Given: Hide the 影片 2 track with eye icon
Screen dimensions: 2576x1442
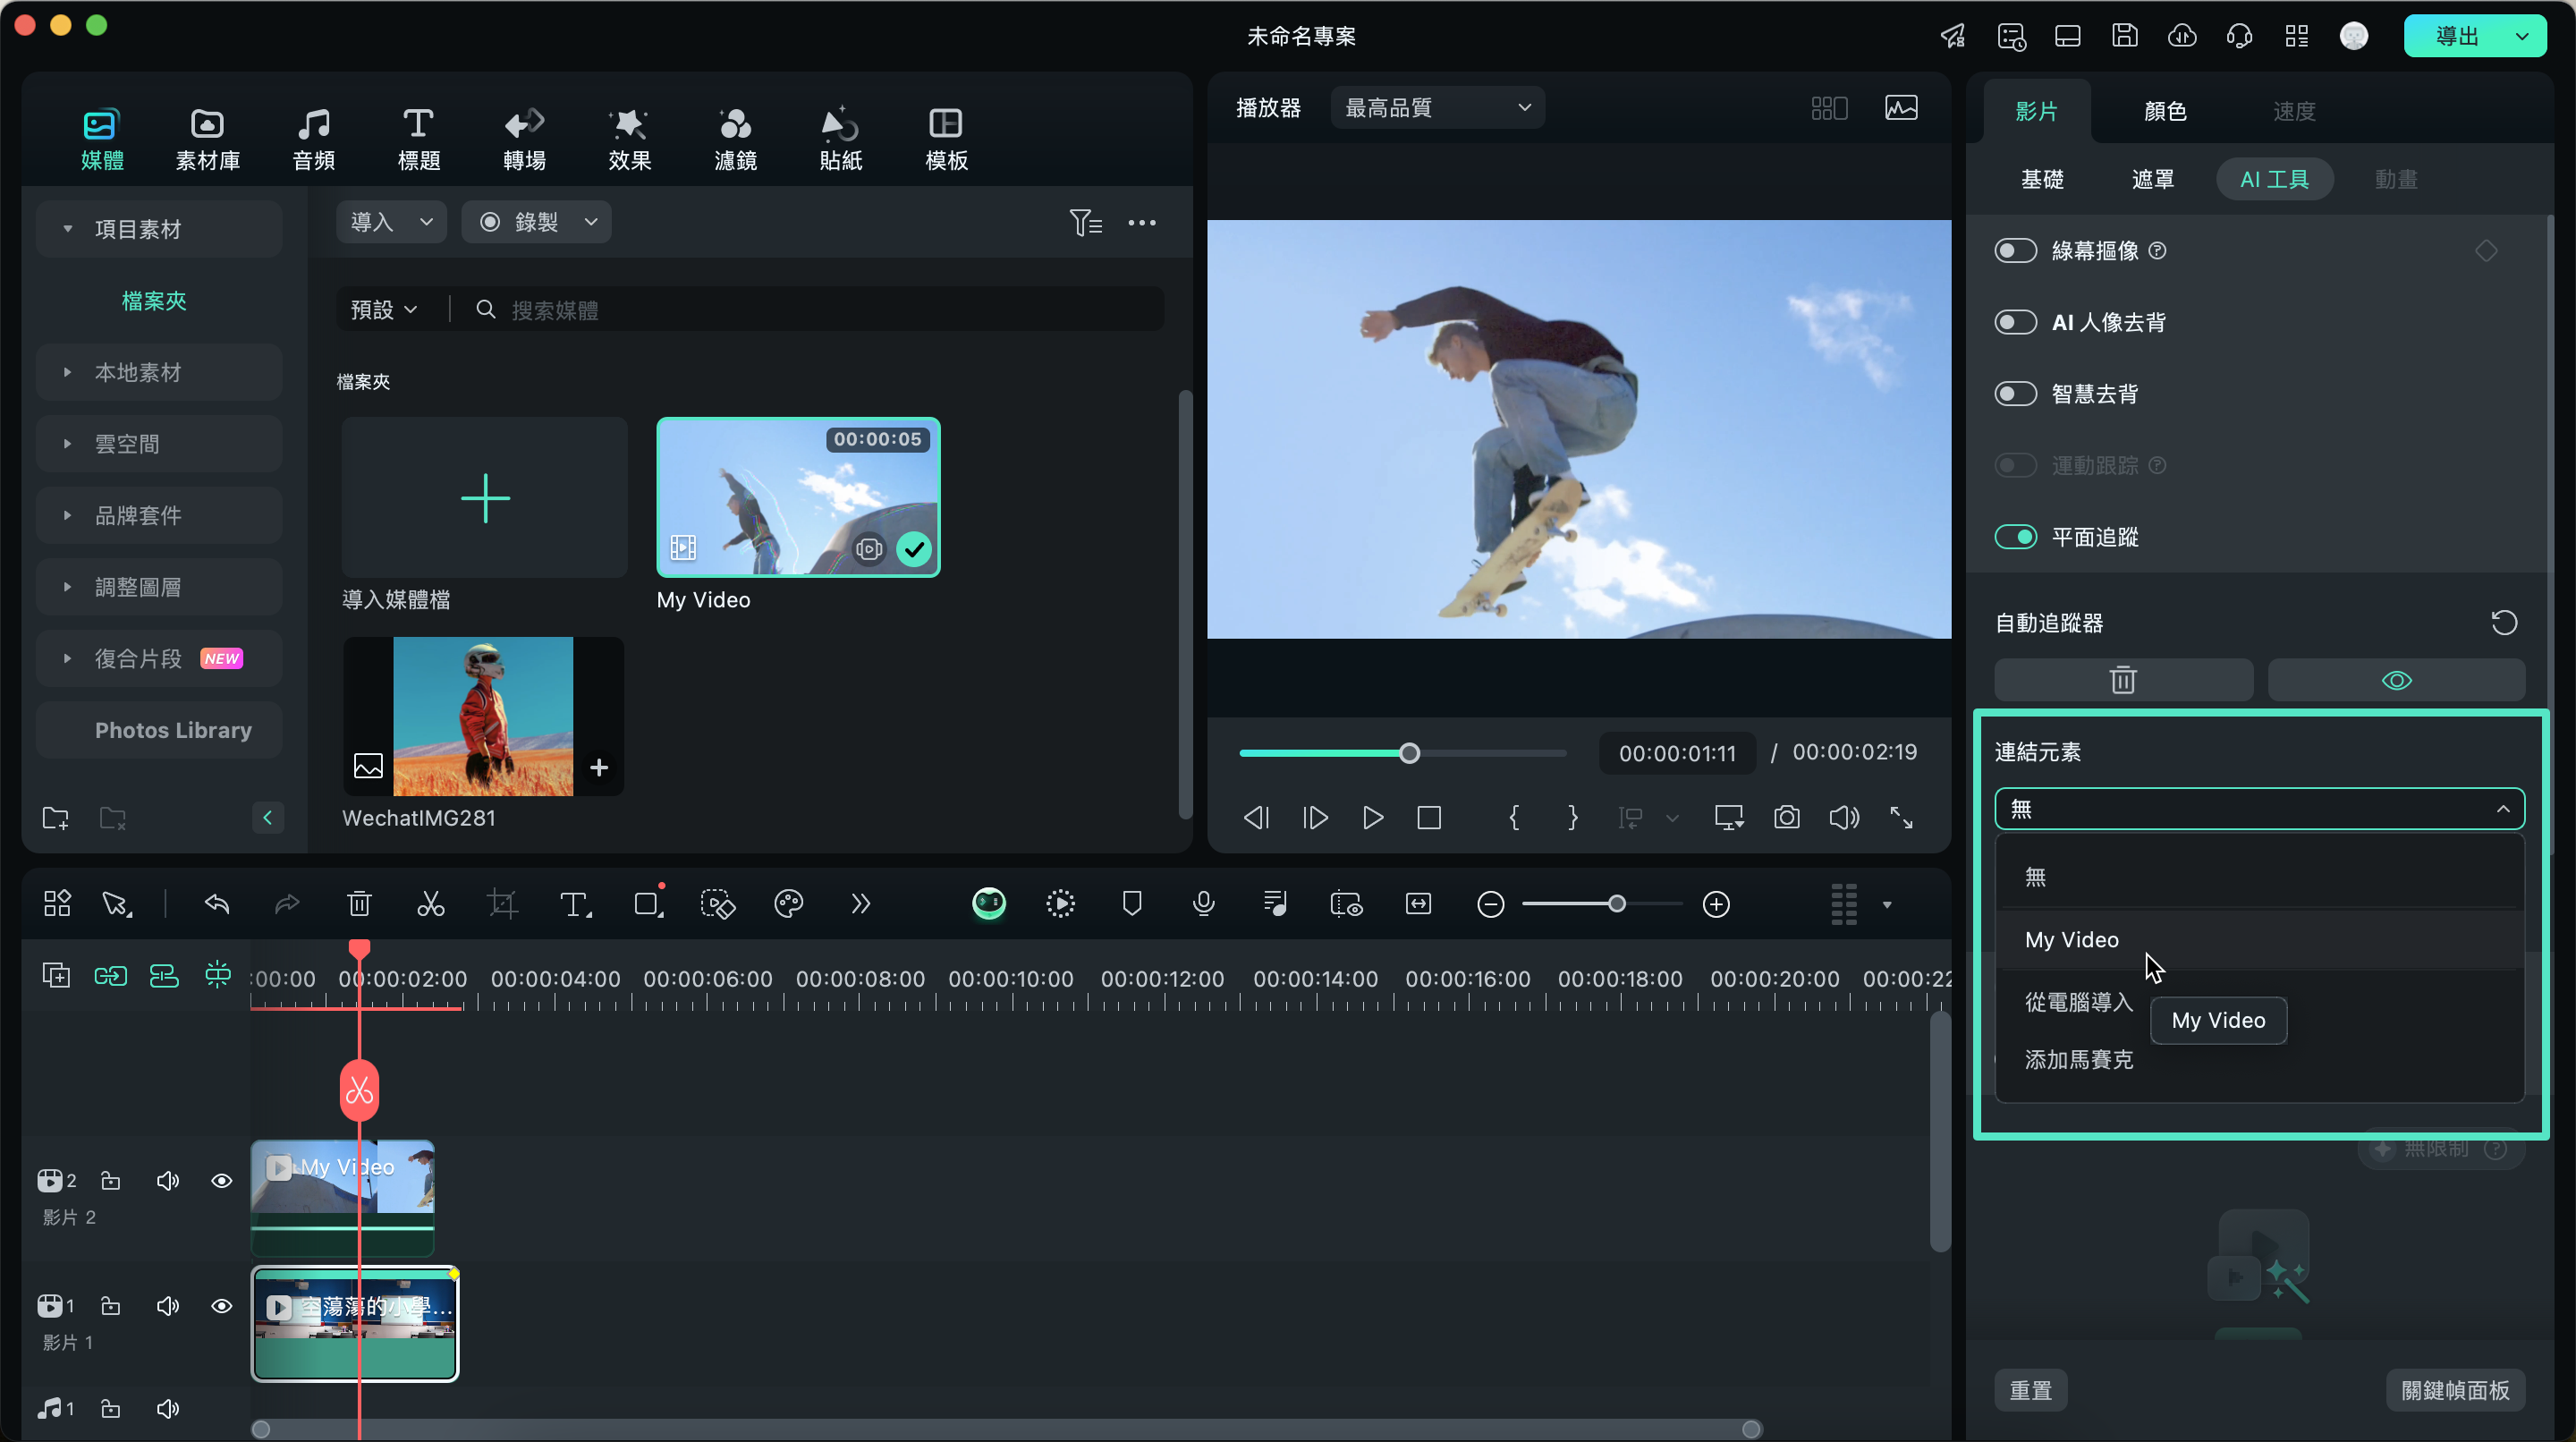Looking at the screenshot, I should point(222,1181).
